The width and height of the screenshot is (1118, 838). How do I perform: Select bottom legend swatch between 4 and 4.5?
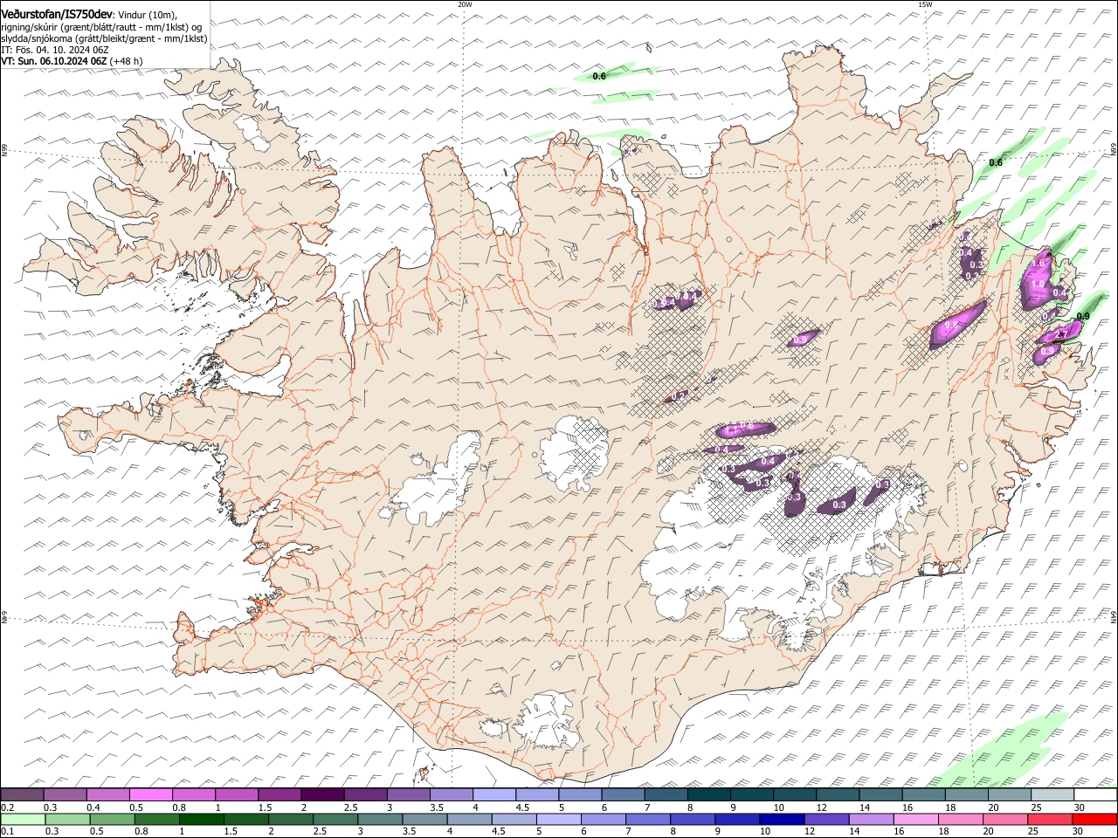pyautogui.click(x=470, y=819)
